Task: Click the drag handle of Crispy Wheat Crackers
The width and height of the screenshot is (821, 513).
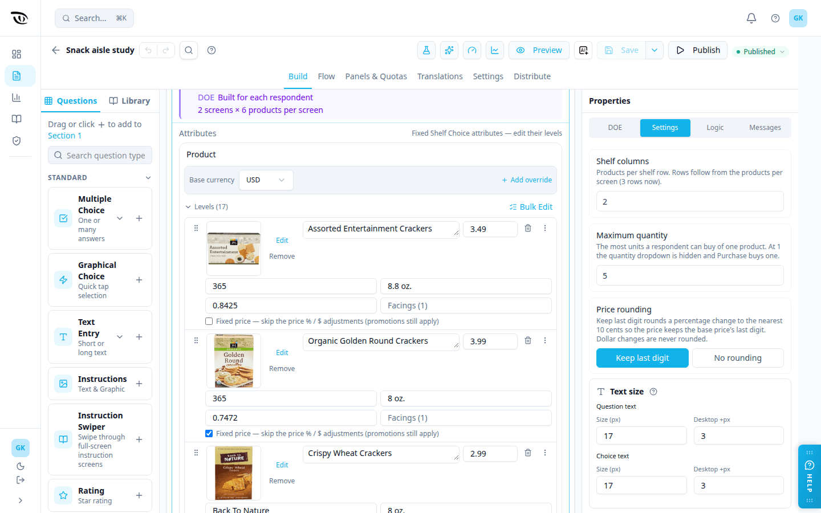Action: click(196, 453)
